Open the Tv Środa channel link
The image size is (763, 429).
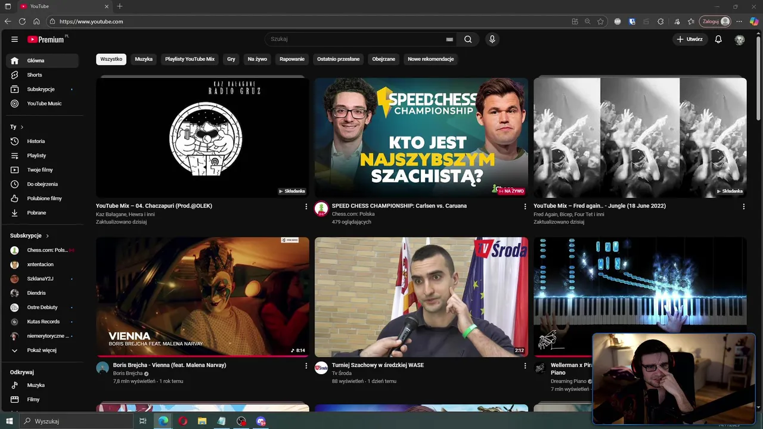tap(342, 374)
